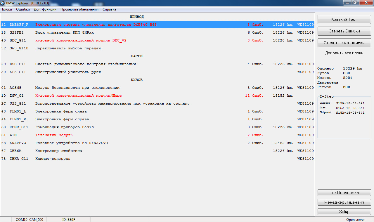The width and height of the screenshot is (374, 222).
Task: Click the Стереть Ошибки button
Action: click(344, 31)
